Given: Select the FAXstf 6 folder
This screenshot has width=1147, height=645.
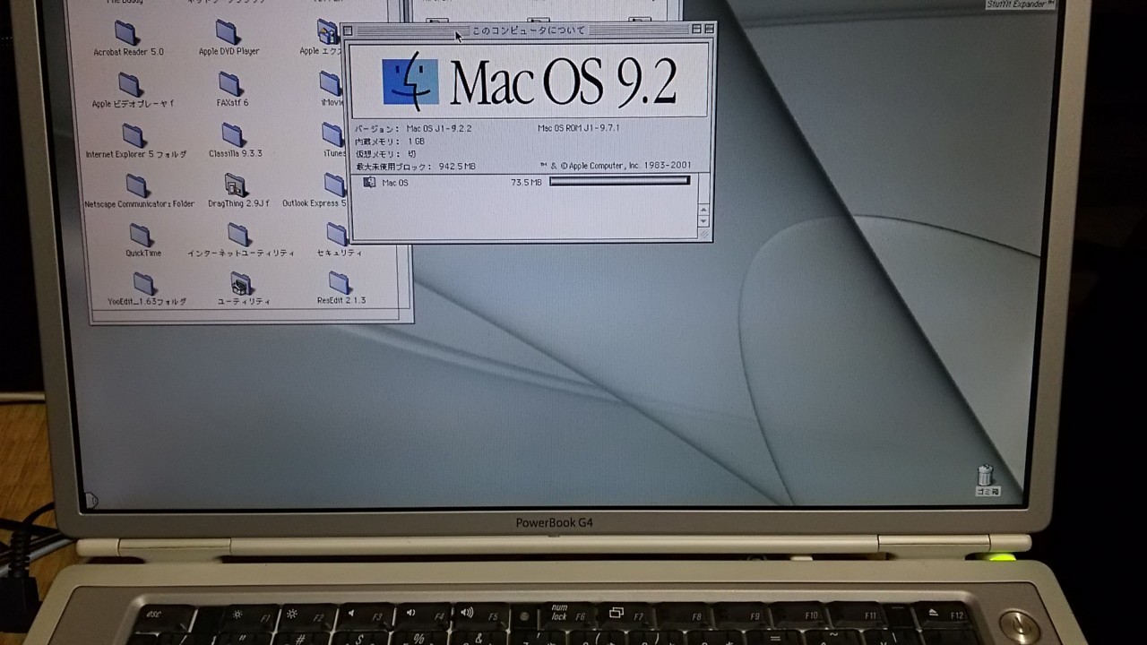Looking at the screenshot, I should click(x=231, y=85).
